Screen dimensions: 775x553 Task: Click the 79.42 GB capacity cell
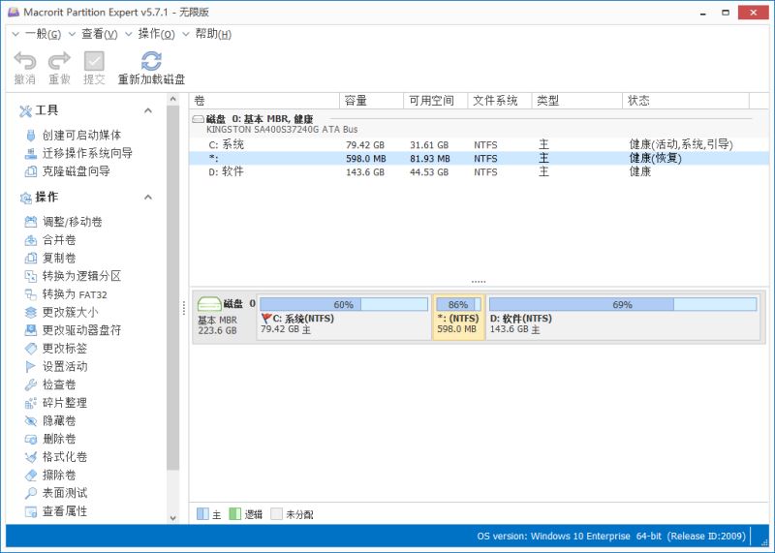(x=365, y=145)
